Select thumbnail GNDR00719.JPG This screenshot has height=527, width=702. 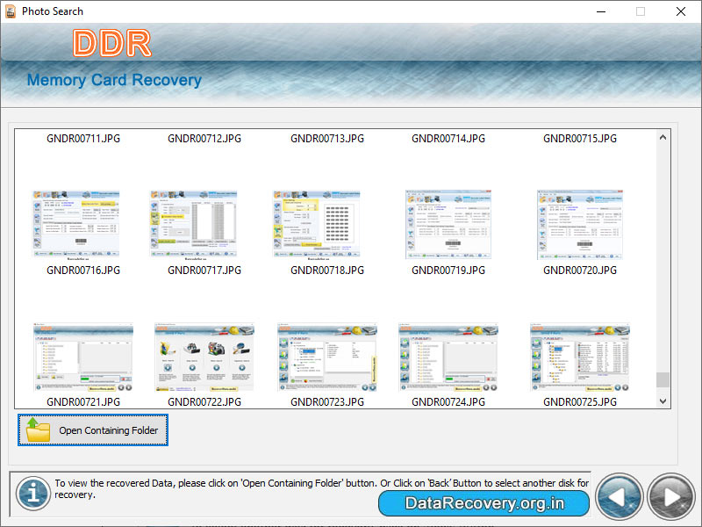point(448,222)
